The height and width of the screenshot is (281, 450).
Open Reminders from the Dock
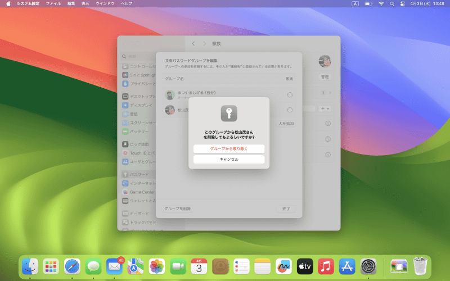click(x=241, y=266)
